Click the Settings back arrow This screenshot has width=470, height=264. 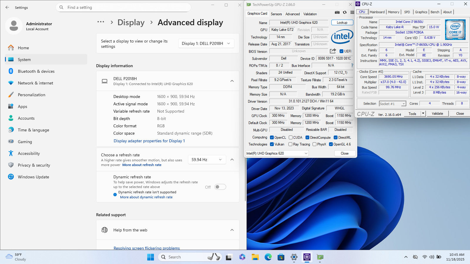pos(7,7)
